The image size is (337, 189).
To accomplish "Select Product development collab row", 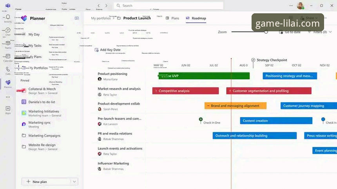I will pyautogui.click(x=119, y=104).
